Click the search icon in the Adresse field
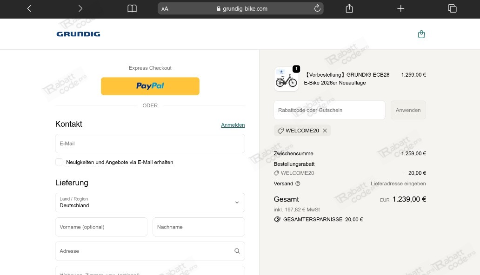This screenshot has width=480, height=275. click(237, 251)
